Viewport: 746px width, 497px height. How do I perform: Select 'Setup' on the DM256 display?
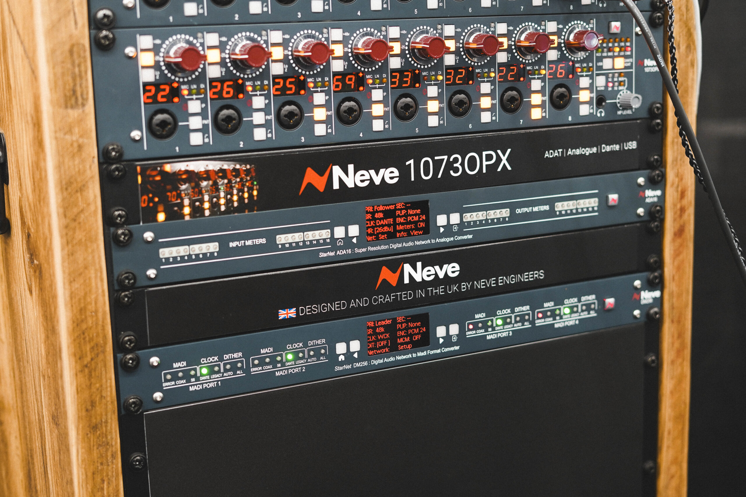tap(405, 346)
